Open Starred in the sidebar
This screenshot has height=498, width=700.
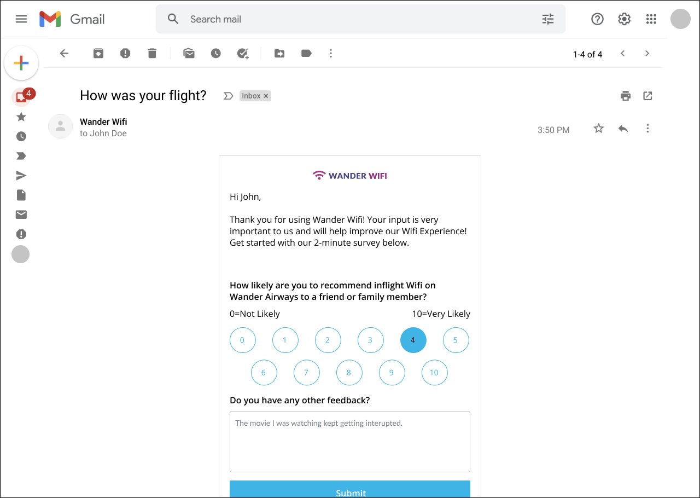pos(21,117)
